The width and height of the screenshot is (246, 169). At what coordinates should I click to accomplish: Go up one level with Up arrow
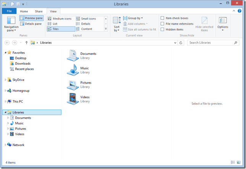tap(26, 43)
